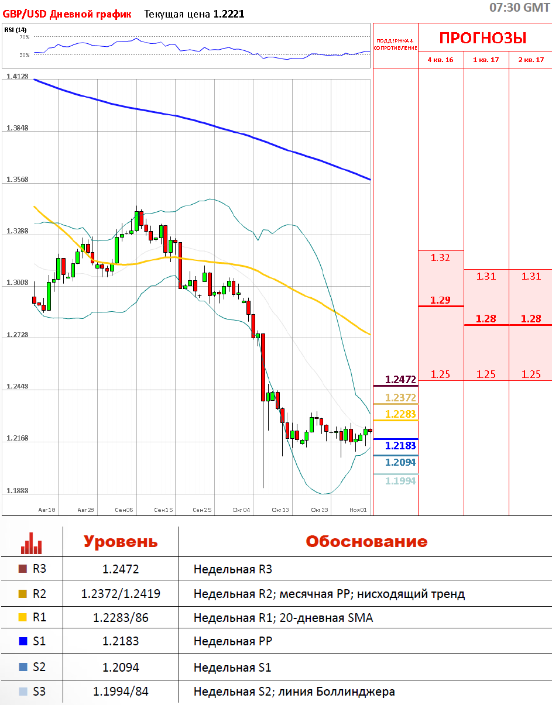Viewport: 552px width, 705px height.
Task: Open the '2 кв. 17' forecast column header
Action: coord(531,60)
